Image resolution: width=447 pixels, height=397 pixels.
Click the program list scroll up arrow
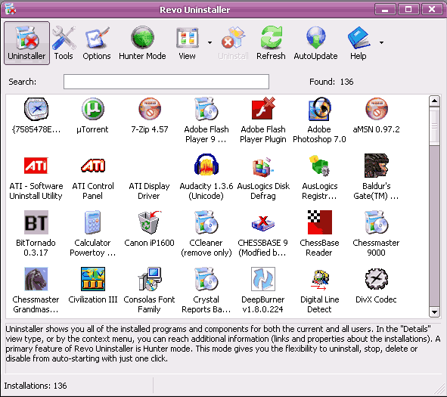point(434,101)
